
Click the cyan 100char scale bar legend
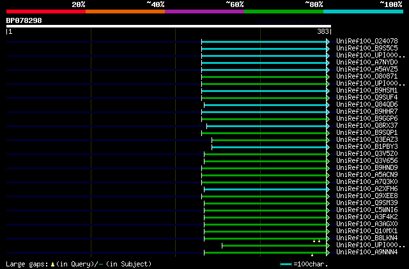tap(286, 265)
